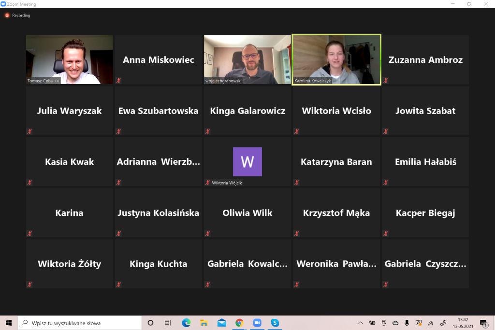Open Task View in the taskbar
The image size is (495, 330).
168,323
